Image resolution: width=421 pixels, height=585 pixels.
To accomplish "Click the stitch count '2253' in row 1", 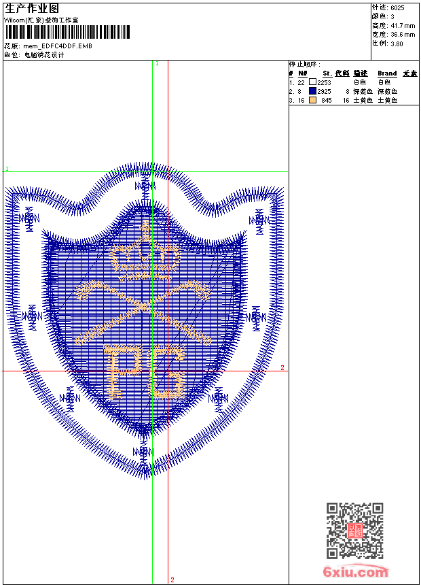I will coord(324,82).
